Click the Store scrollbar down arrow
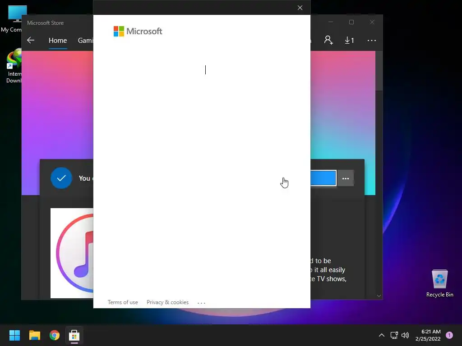The image size is (462, 346). coord(379,296)
